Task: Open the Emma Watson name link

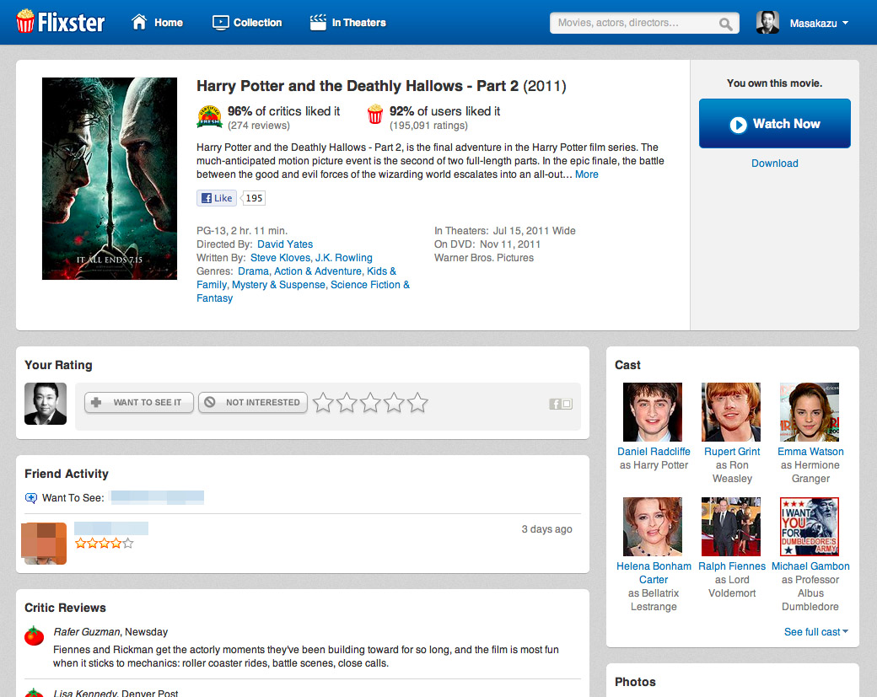Action: tap(810, 452)
